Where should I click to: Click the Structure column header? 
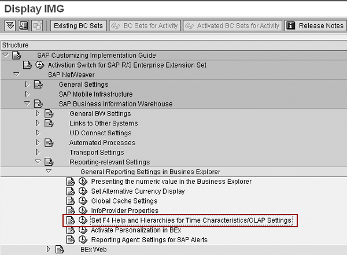pyautogui.click(x=173, y=45)
